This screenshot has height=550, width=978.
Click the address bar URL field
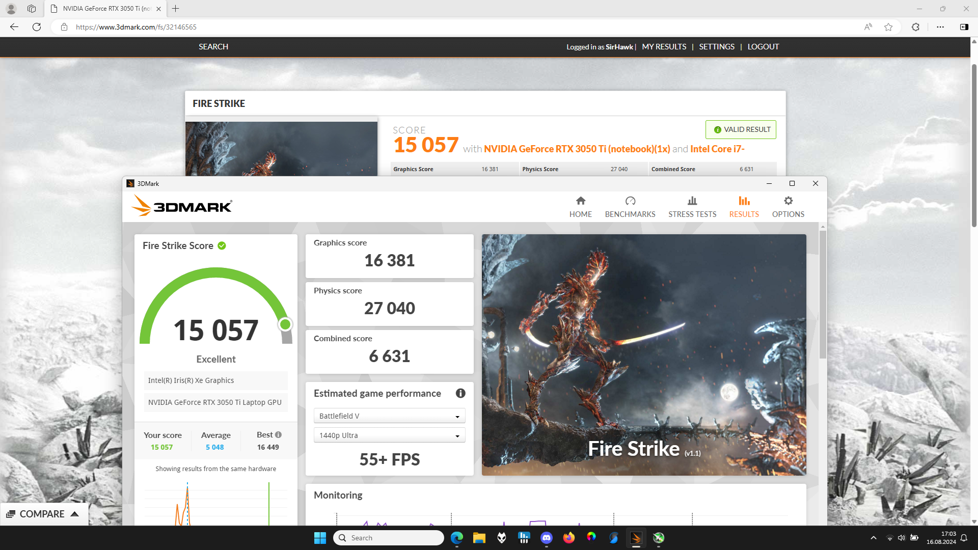pos(458,27)
